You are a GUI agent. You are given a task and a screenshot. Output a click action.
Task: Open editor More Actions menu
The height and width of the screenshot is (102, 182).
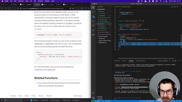180,7
